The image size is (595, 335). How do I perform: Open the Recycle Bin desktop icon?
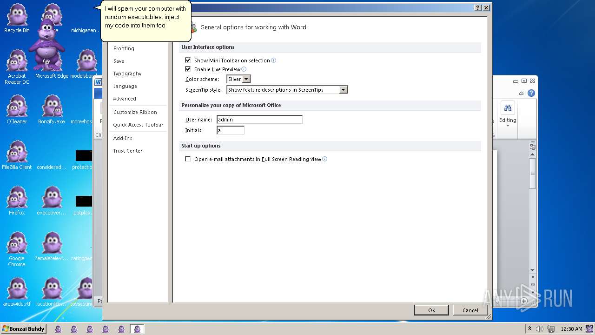point(17,19)
